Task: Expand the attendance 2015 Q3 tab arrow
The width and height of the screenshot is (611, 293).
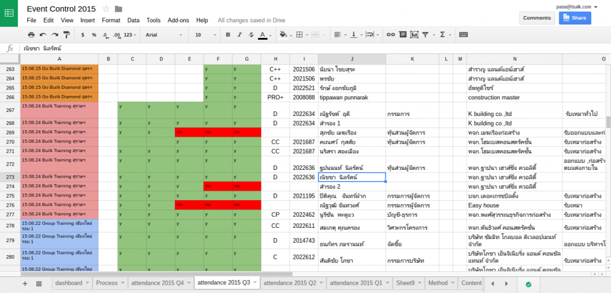Action: tap(255, 283)
